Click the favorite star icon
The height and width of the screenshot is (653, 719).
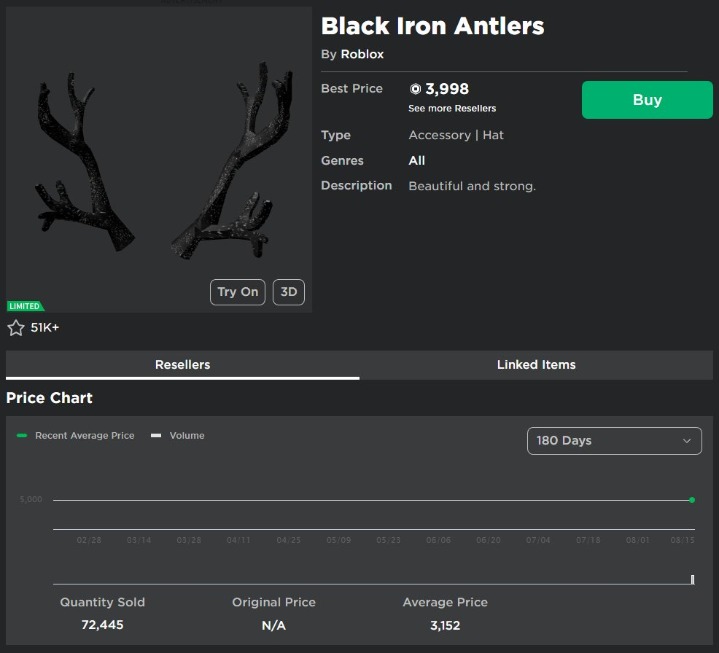pos(16,328)
